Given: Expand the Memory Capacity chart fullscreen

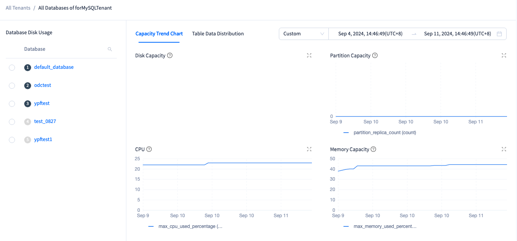Looking at the screenshot, I should pos(504,149).
